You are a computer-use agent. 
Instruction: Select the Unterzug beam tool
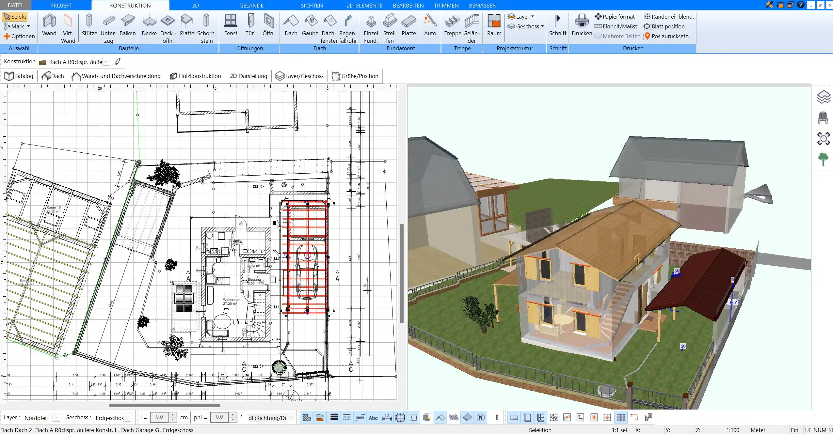pos(108,29)
